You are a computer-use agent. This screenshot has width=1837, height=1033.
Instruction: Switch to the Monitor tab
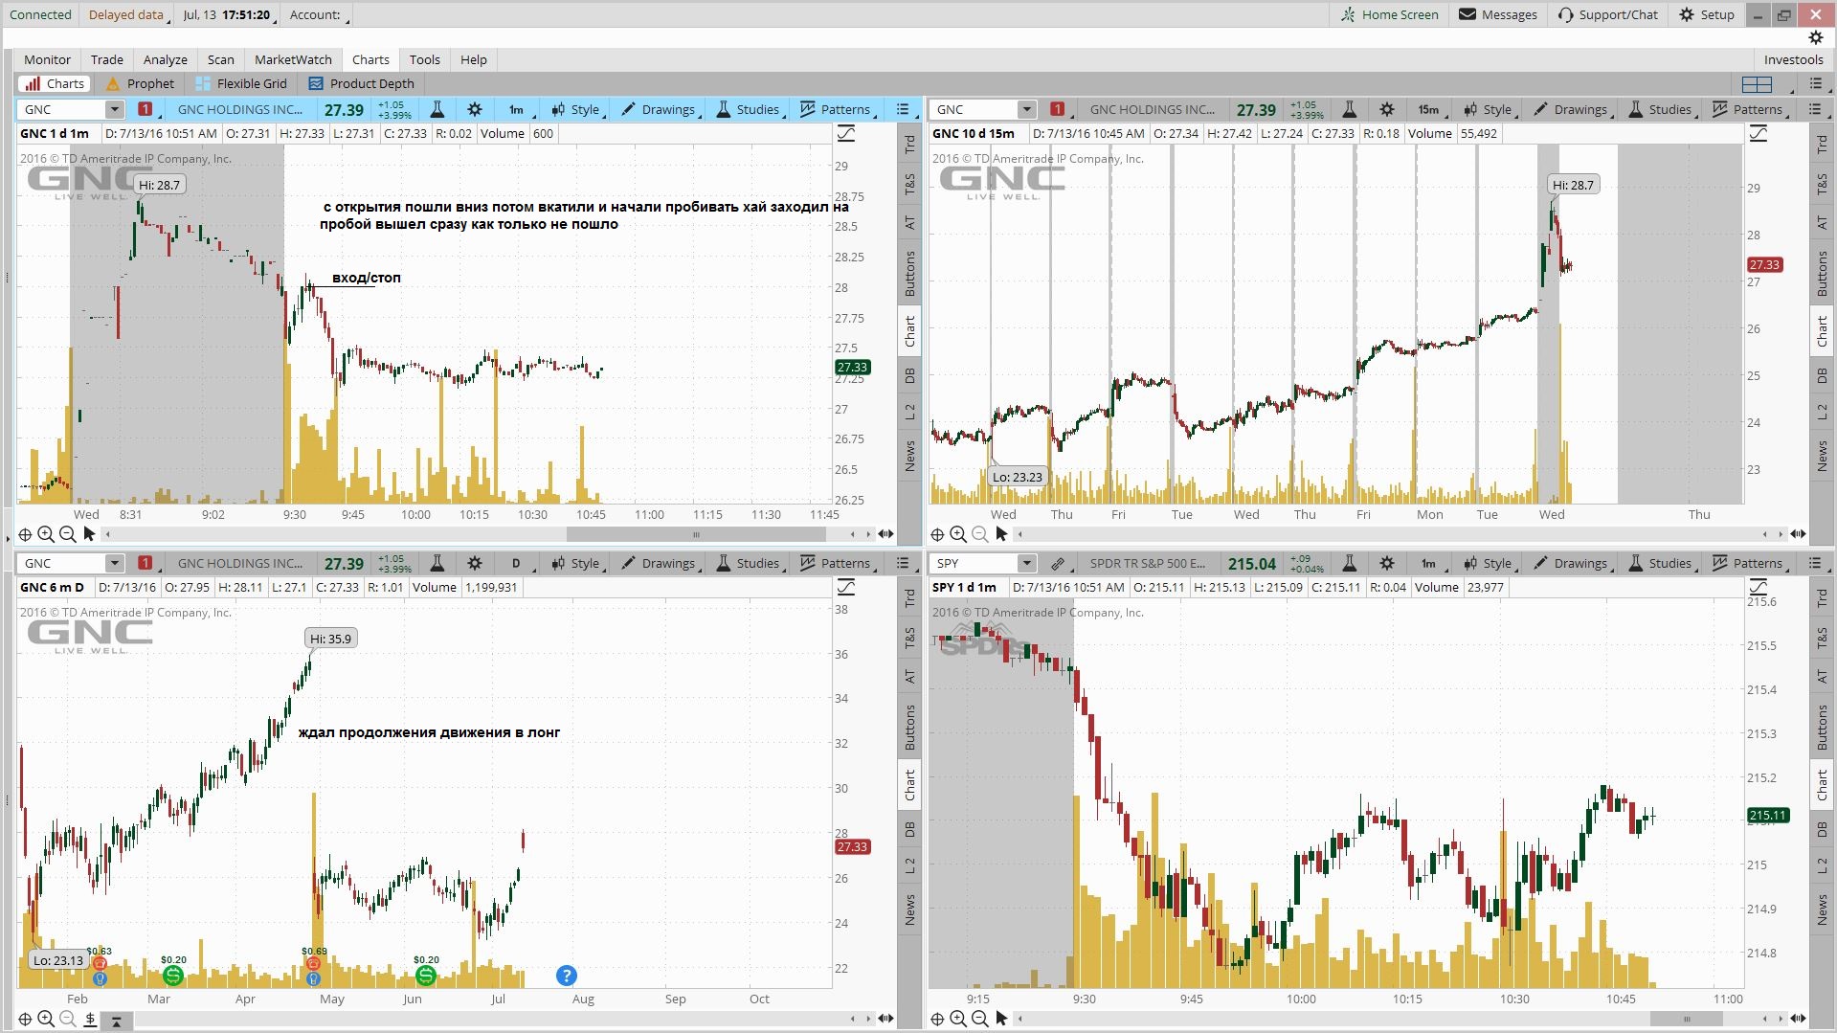[47, 59]
